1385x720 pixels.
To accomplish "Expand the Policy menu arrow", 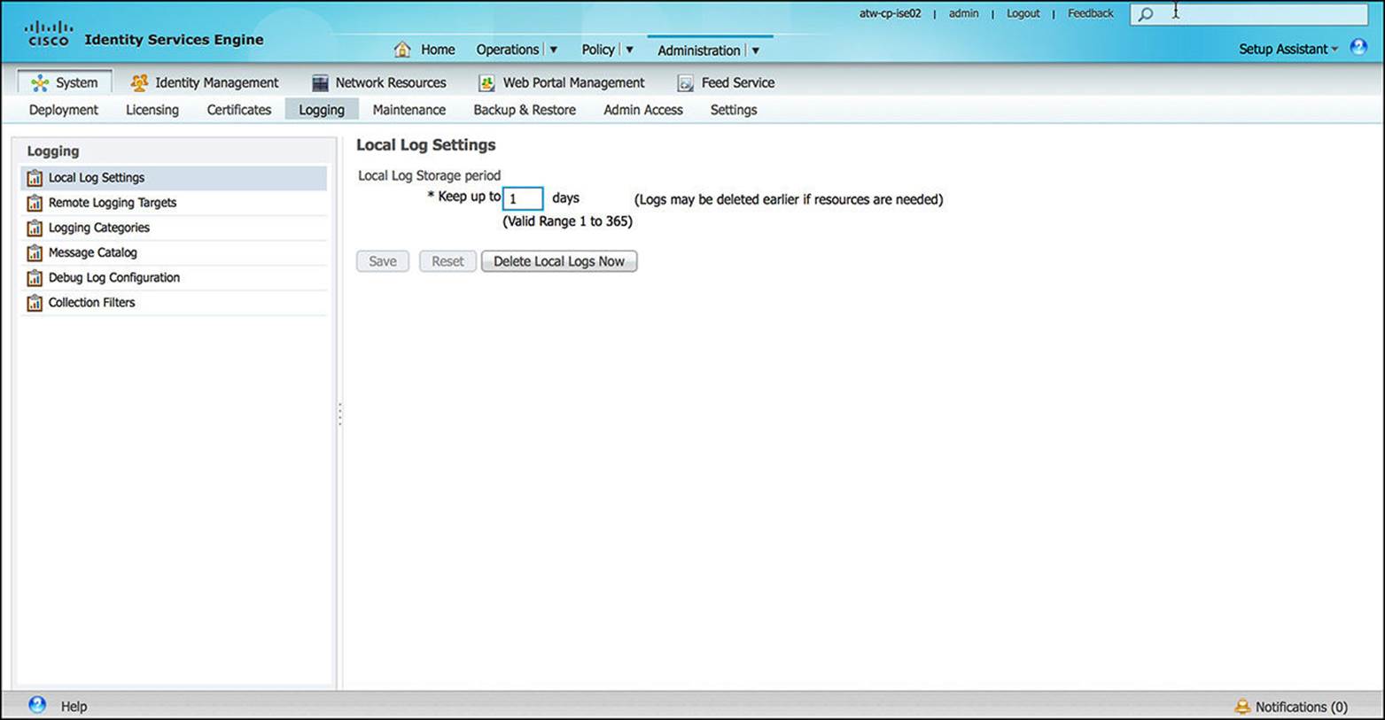I will [x=630, y=50].
